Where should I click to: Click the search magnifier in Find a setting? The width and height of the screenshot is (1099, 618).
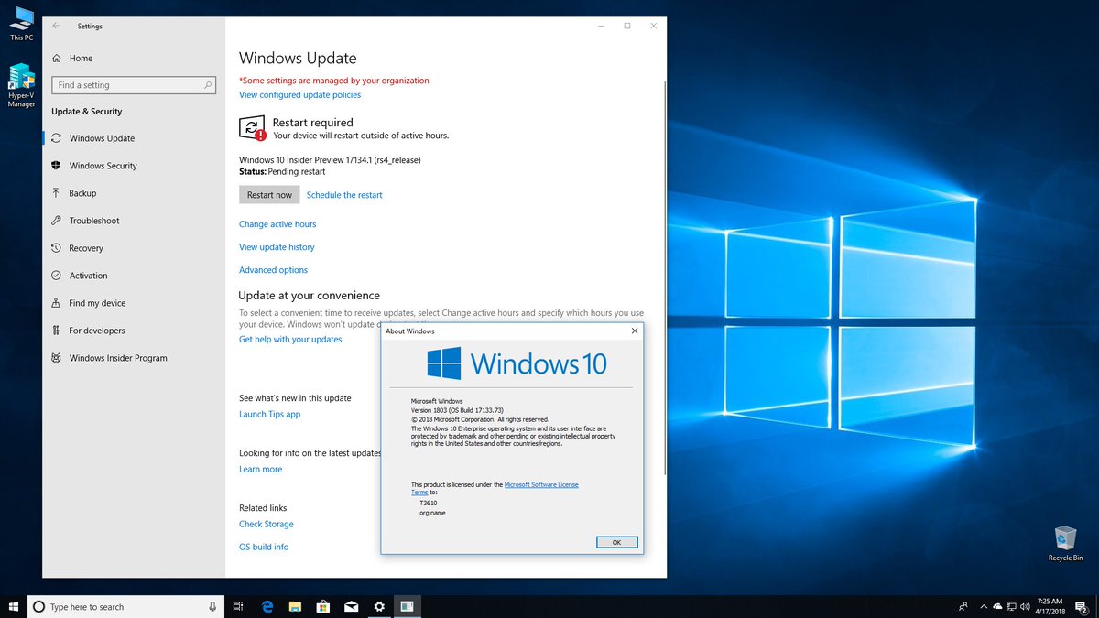pos(209,85)
